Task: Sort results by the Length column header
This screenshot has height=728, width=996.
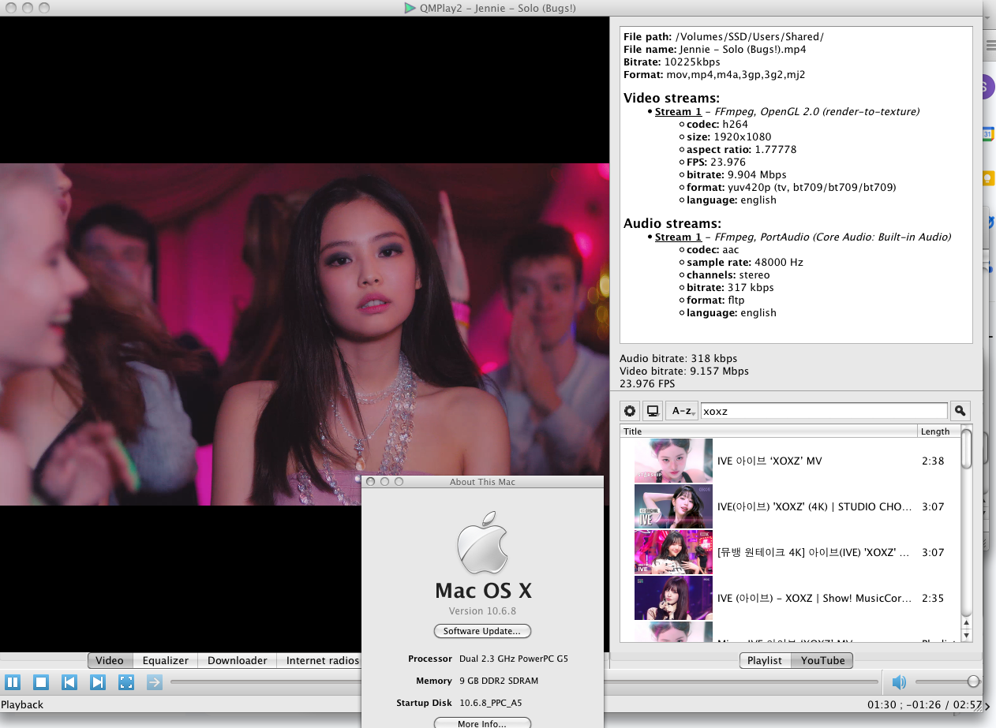Action: (938, 431)
